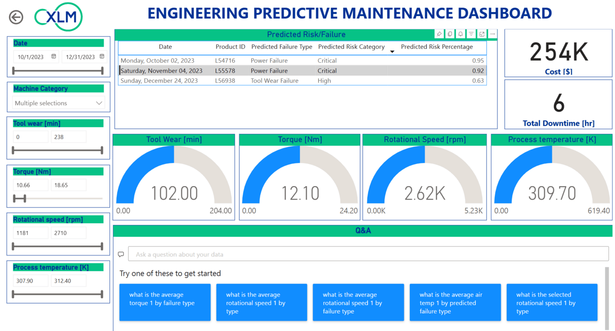This screenshot has height=331, width=615.
Task: Click the Torque gauge value 12.10
Action: (300, 193)
